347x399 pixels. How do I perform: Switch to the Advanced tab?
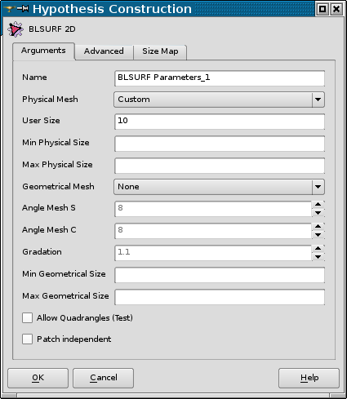[x=104, y=51]
